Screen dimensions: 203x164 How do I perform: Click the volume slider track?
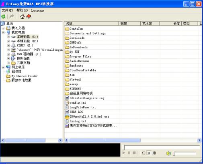coord(185,153)
